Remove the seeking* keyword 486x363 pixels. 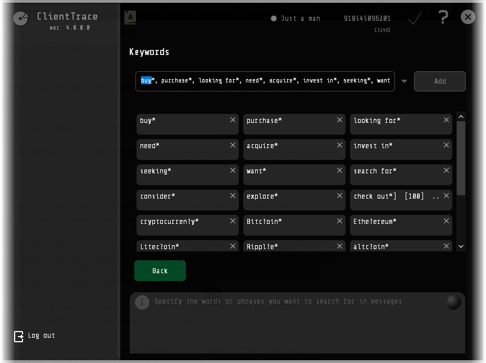point(233,171)
